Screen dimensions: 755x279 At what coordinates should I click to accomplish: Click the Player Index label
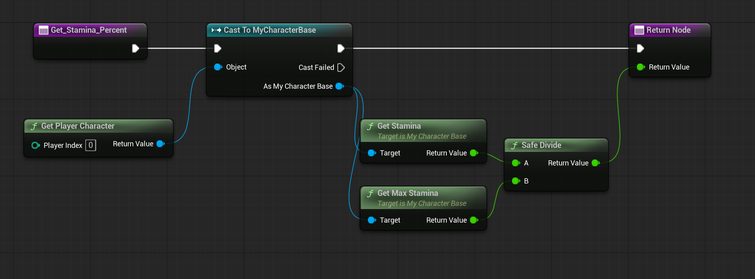pyautogui.click(x=63, y=145)
